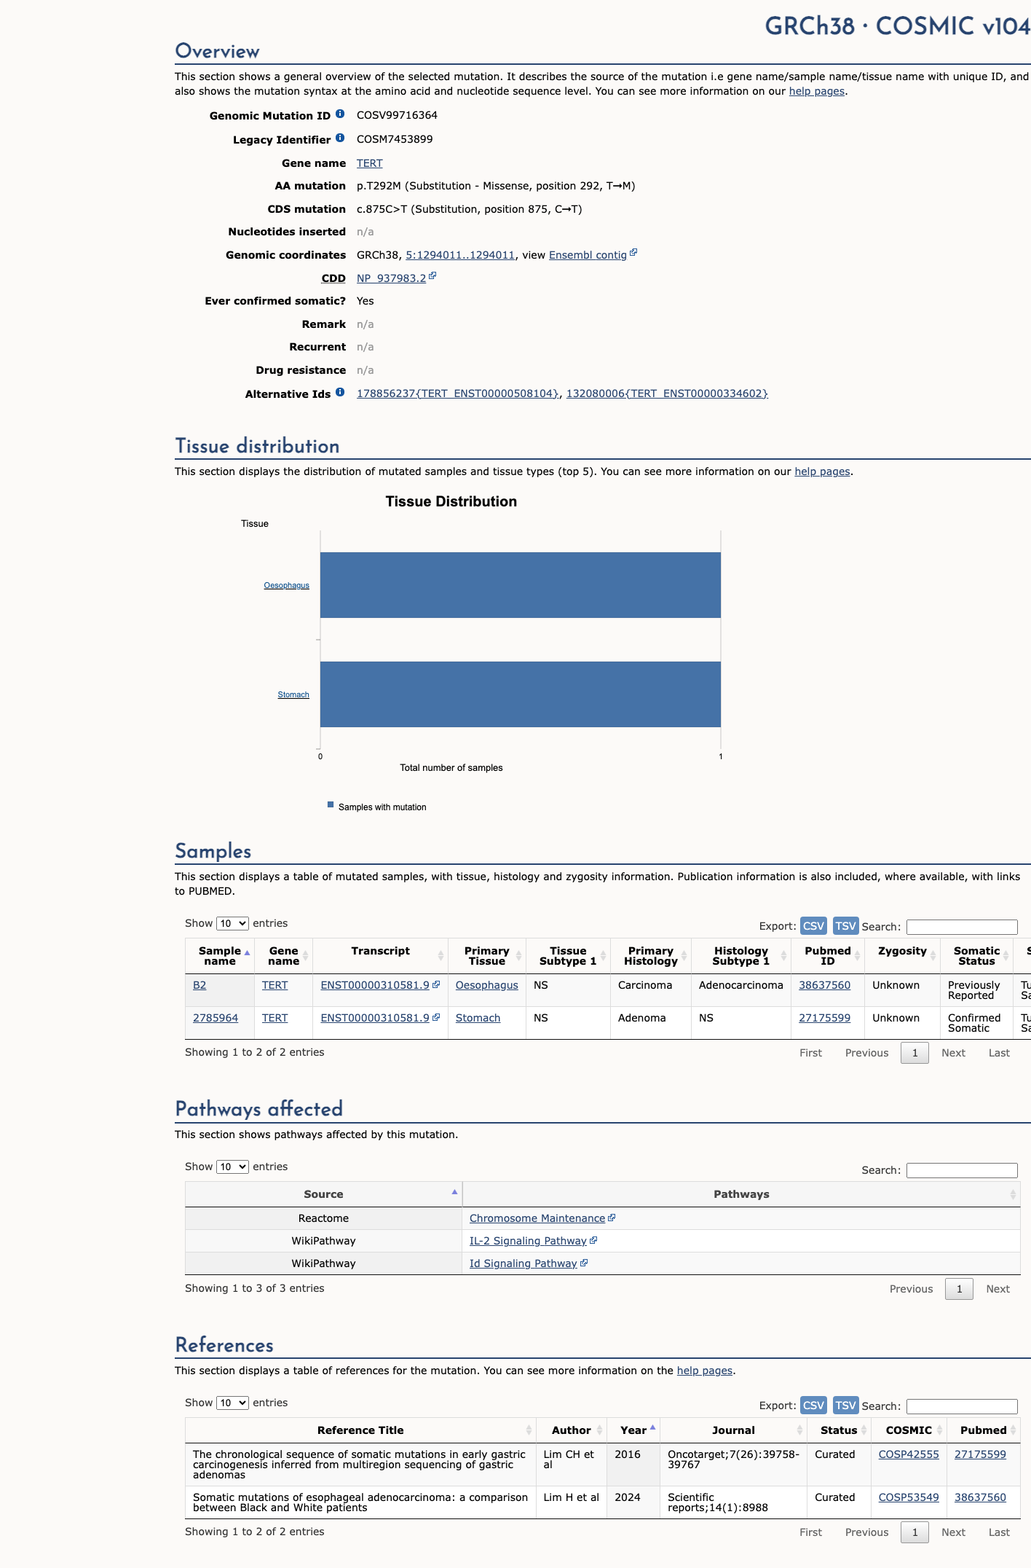The height and width of the screenshot is (1568, 1031).
Task: Sort samples by Somatic Status column
Action: (x=976, y=956)
